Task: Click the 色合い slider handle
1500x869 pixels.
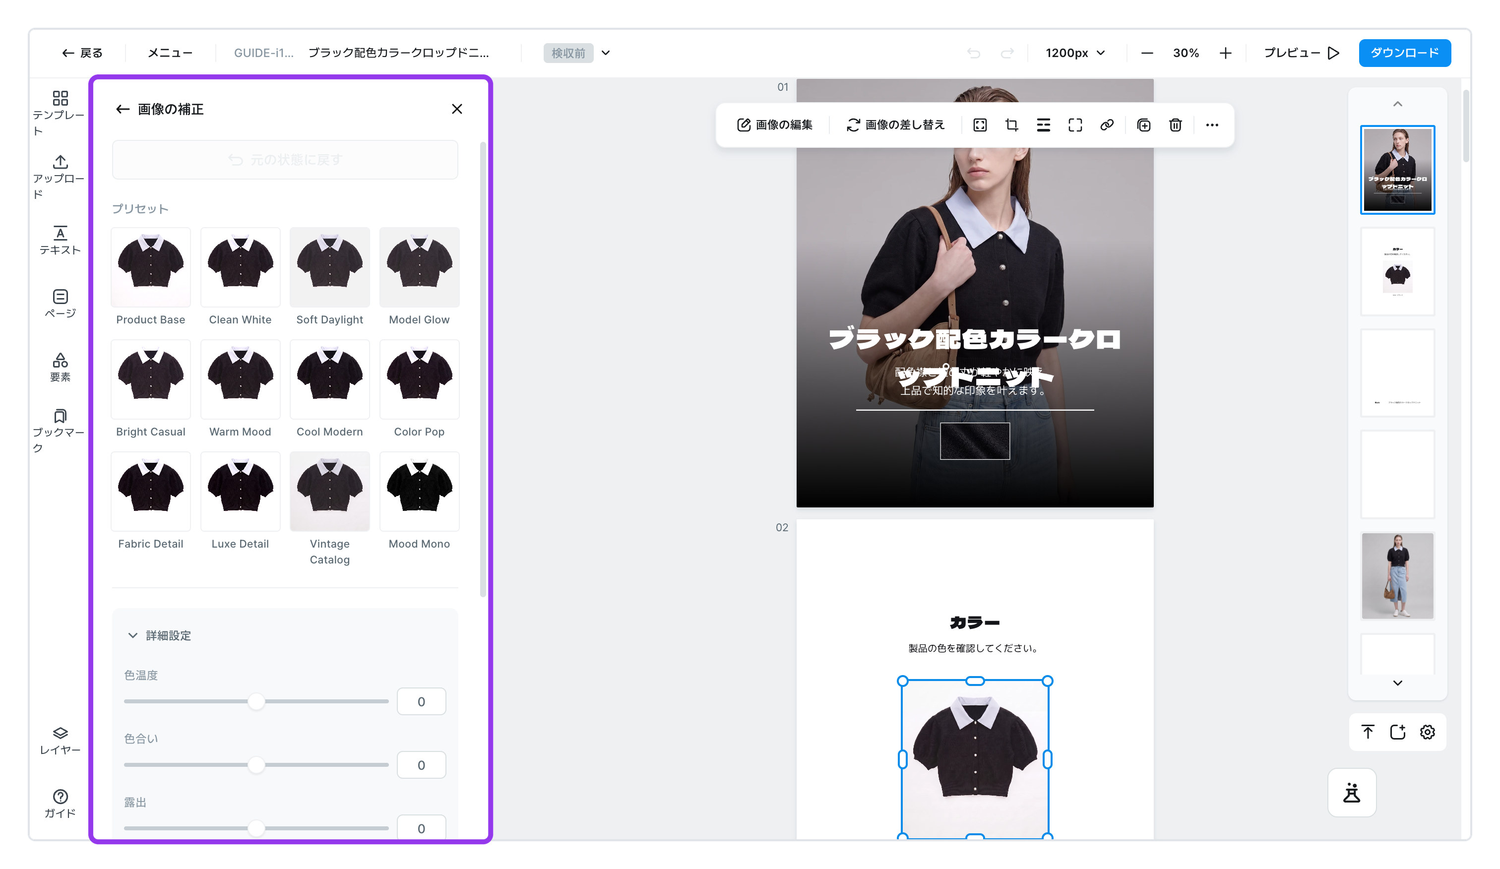Action: pos(256,765)
